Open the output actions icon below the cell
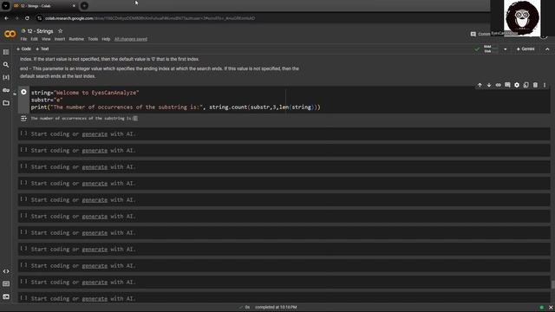The height and width of the screenshot is (312, 555). point(23,119)
